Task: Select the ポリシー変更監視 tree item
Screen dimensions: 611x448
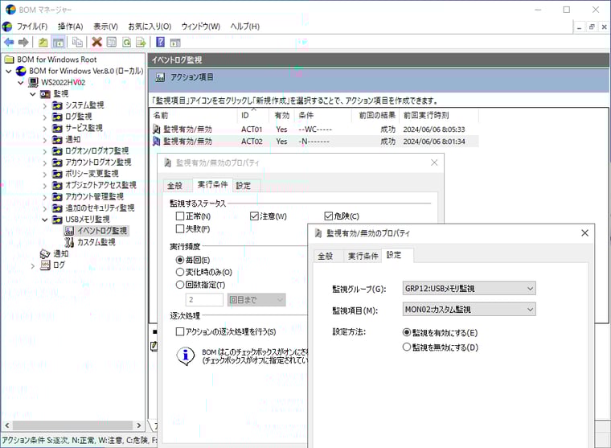Action: click(91, 174)
